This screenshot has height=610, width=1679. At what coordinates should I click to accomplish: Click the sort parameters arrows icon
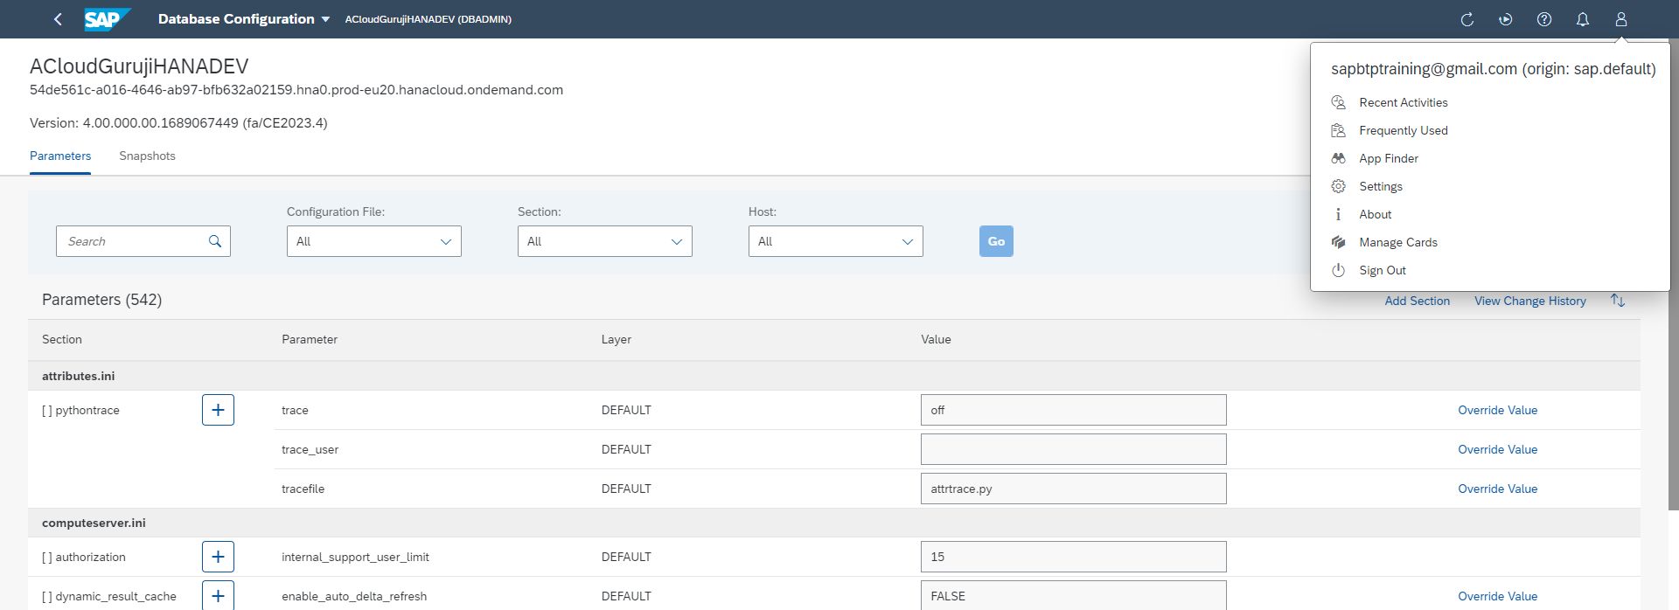[x=1618, y=301]
